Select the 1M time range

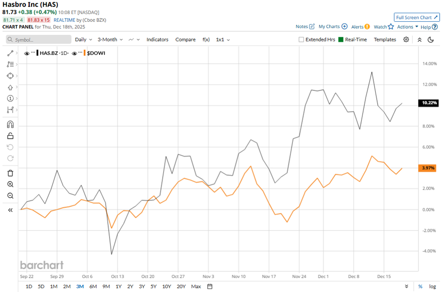(x=54, y=286)
